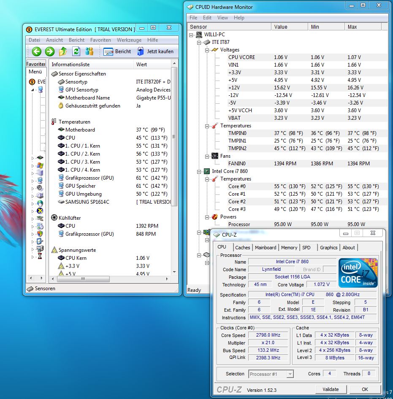Click EVEREST vertical scrollbar down arrow
This screenshot has height=399, width=393.
(x=174, y=272)
